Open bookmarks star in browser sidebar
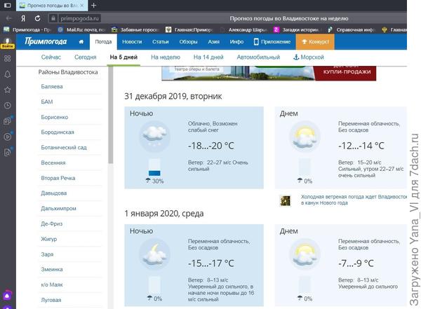This screenshot has height=309, width=421. [x=8, y=90]
